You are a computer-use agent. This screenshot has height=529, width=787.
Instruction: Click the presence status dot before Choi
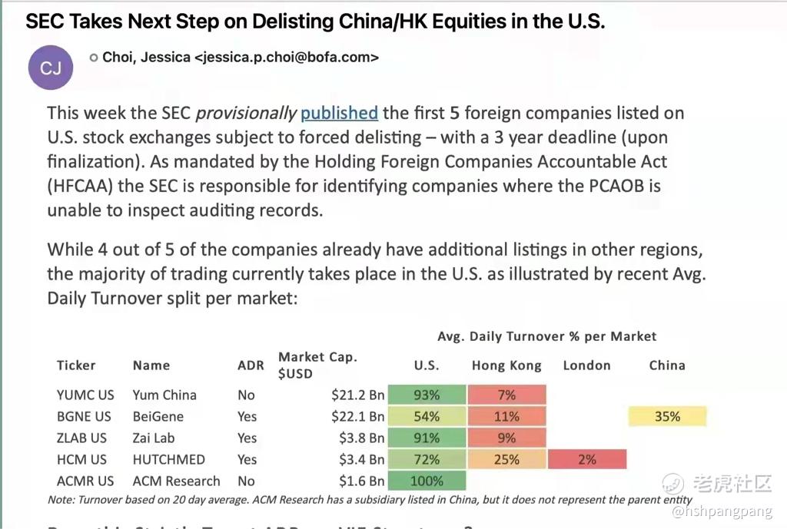tap(93, 58)
